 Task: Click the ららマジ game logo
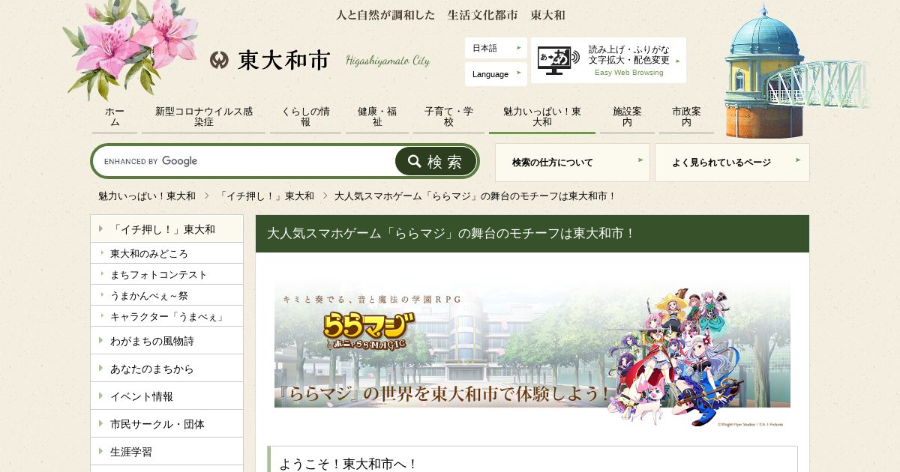(369, 333)
